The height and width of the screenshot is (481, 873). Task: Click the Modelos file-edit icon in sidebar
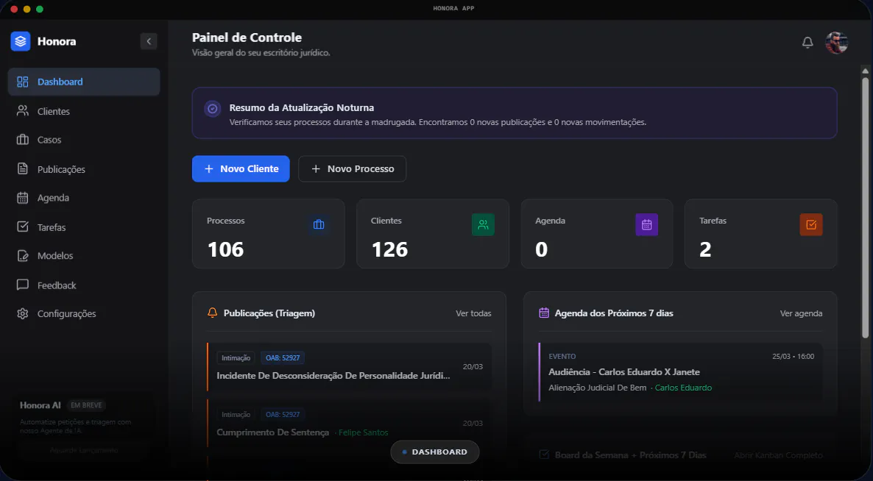click(x=22, y=256)
